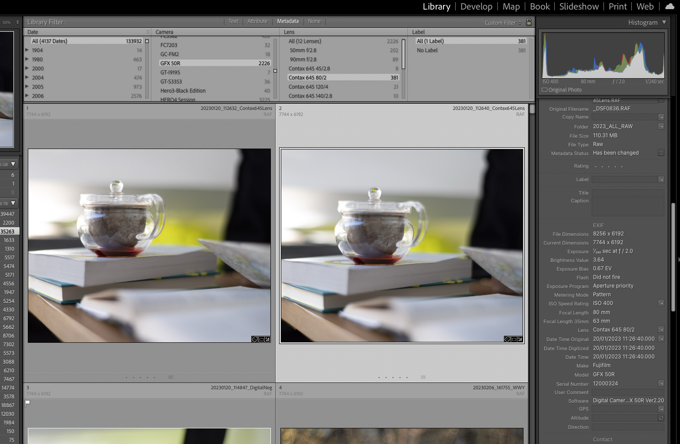Open the Book module
This screenshot has height=444, width=680.
pyautogui.click(x=540, y=7)
